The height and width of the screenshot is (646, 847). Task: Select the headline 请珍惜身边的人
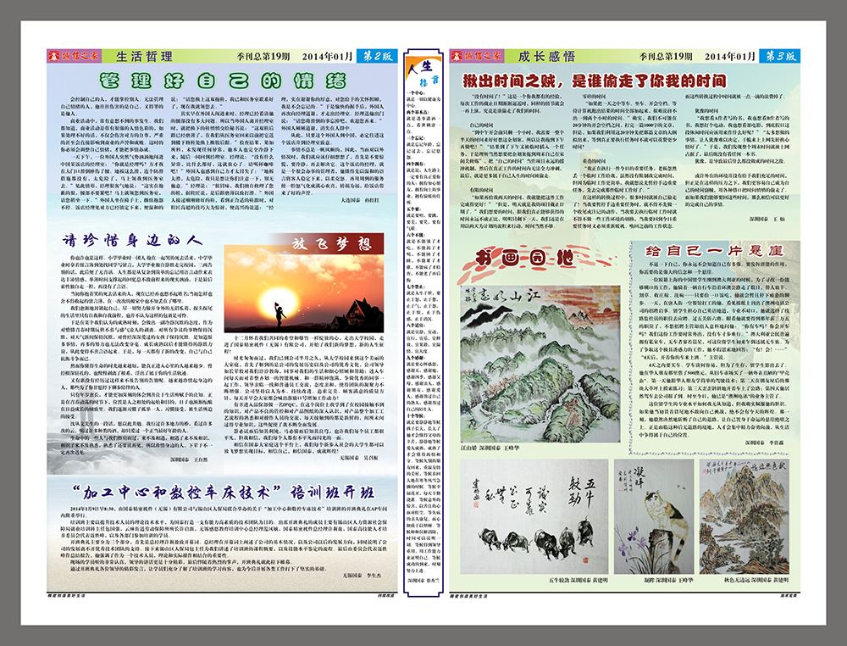(132, 240)
